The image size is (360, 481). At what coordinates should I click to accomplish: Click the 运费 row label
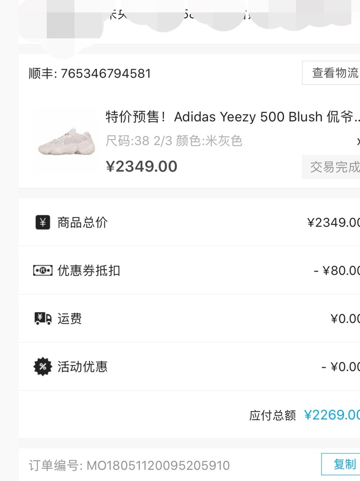pyautogui.click(x=70, y=318)
